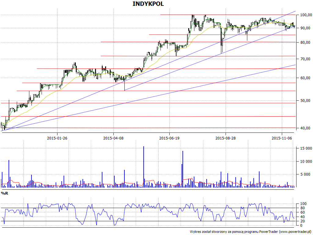This screenshot has width=313, height=235.
Task: Click the PowerTrader credit text at bottom
Action: pyautogui.click(x=251, y=232)
